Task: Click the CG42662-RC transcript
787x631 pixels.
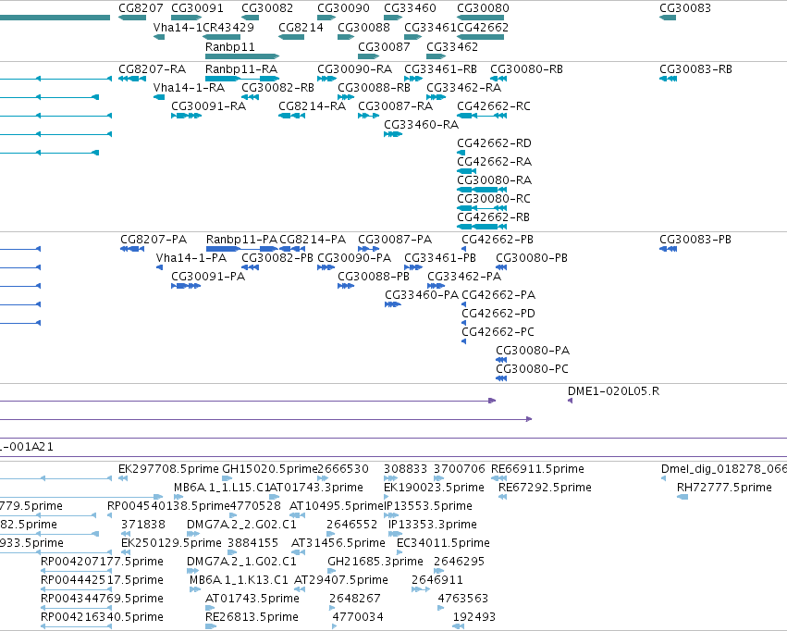Action: coord(482,116)
